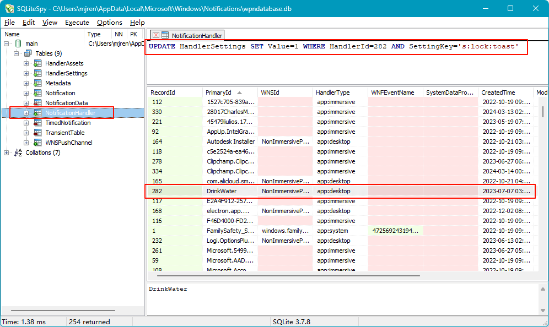Expand the Collations (7) node
The width and height of the screenshot is (549, 327).
[x=7, y=152]
